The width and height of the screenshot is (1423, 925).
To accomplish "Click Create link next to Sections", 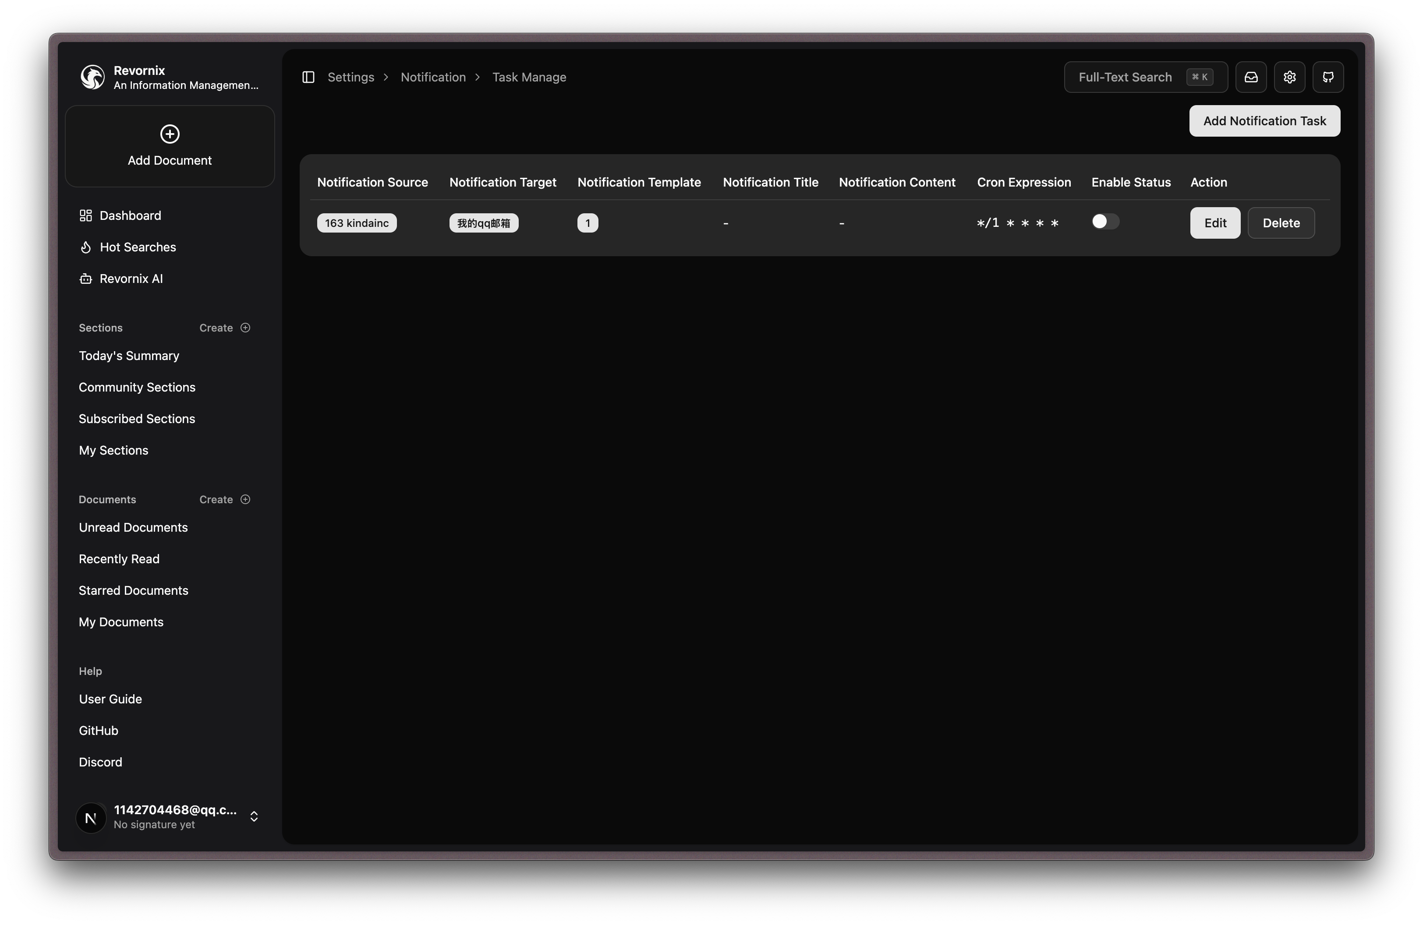I will tap(216, 328).
